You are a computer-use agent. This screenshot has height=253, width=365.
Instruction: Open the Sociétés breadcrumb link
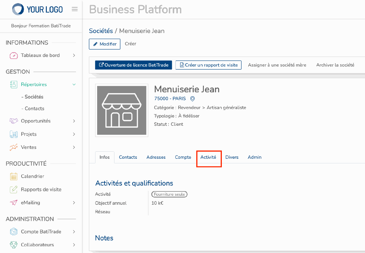[101, 31]
